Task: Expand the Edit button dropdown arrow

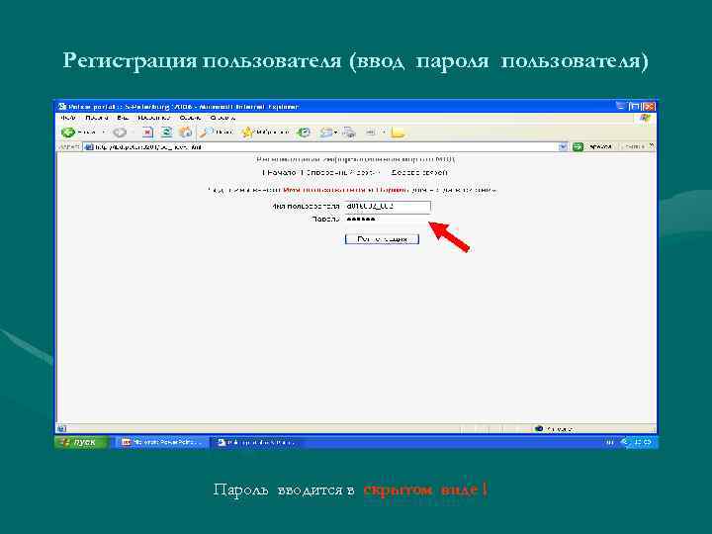Action: point(384,133)
